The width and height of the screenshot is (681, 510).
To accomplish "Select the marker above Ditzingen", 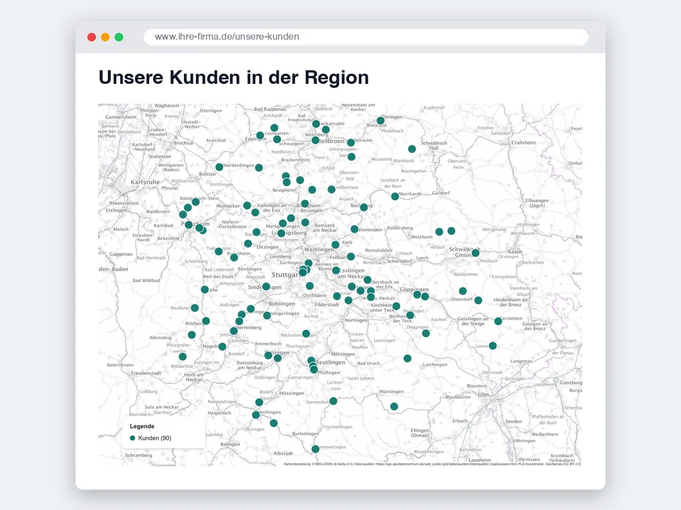I will [248, 244].
